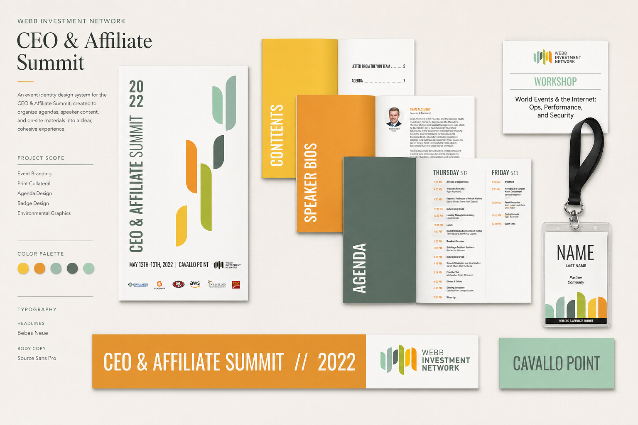Select the sage green palette swatch
The image size is (638, 425).
click(x=56, y=269)
